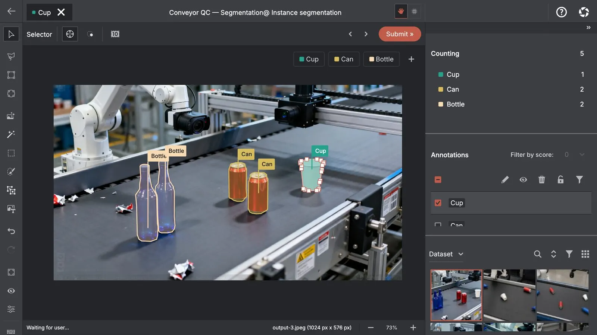Activate the hand pan mode icon
597x335 pixels.
(x=401, y=12)
